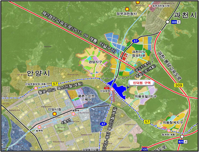
Task: Click the 안양시 city label
Action: tap(38, 73)
